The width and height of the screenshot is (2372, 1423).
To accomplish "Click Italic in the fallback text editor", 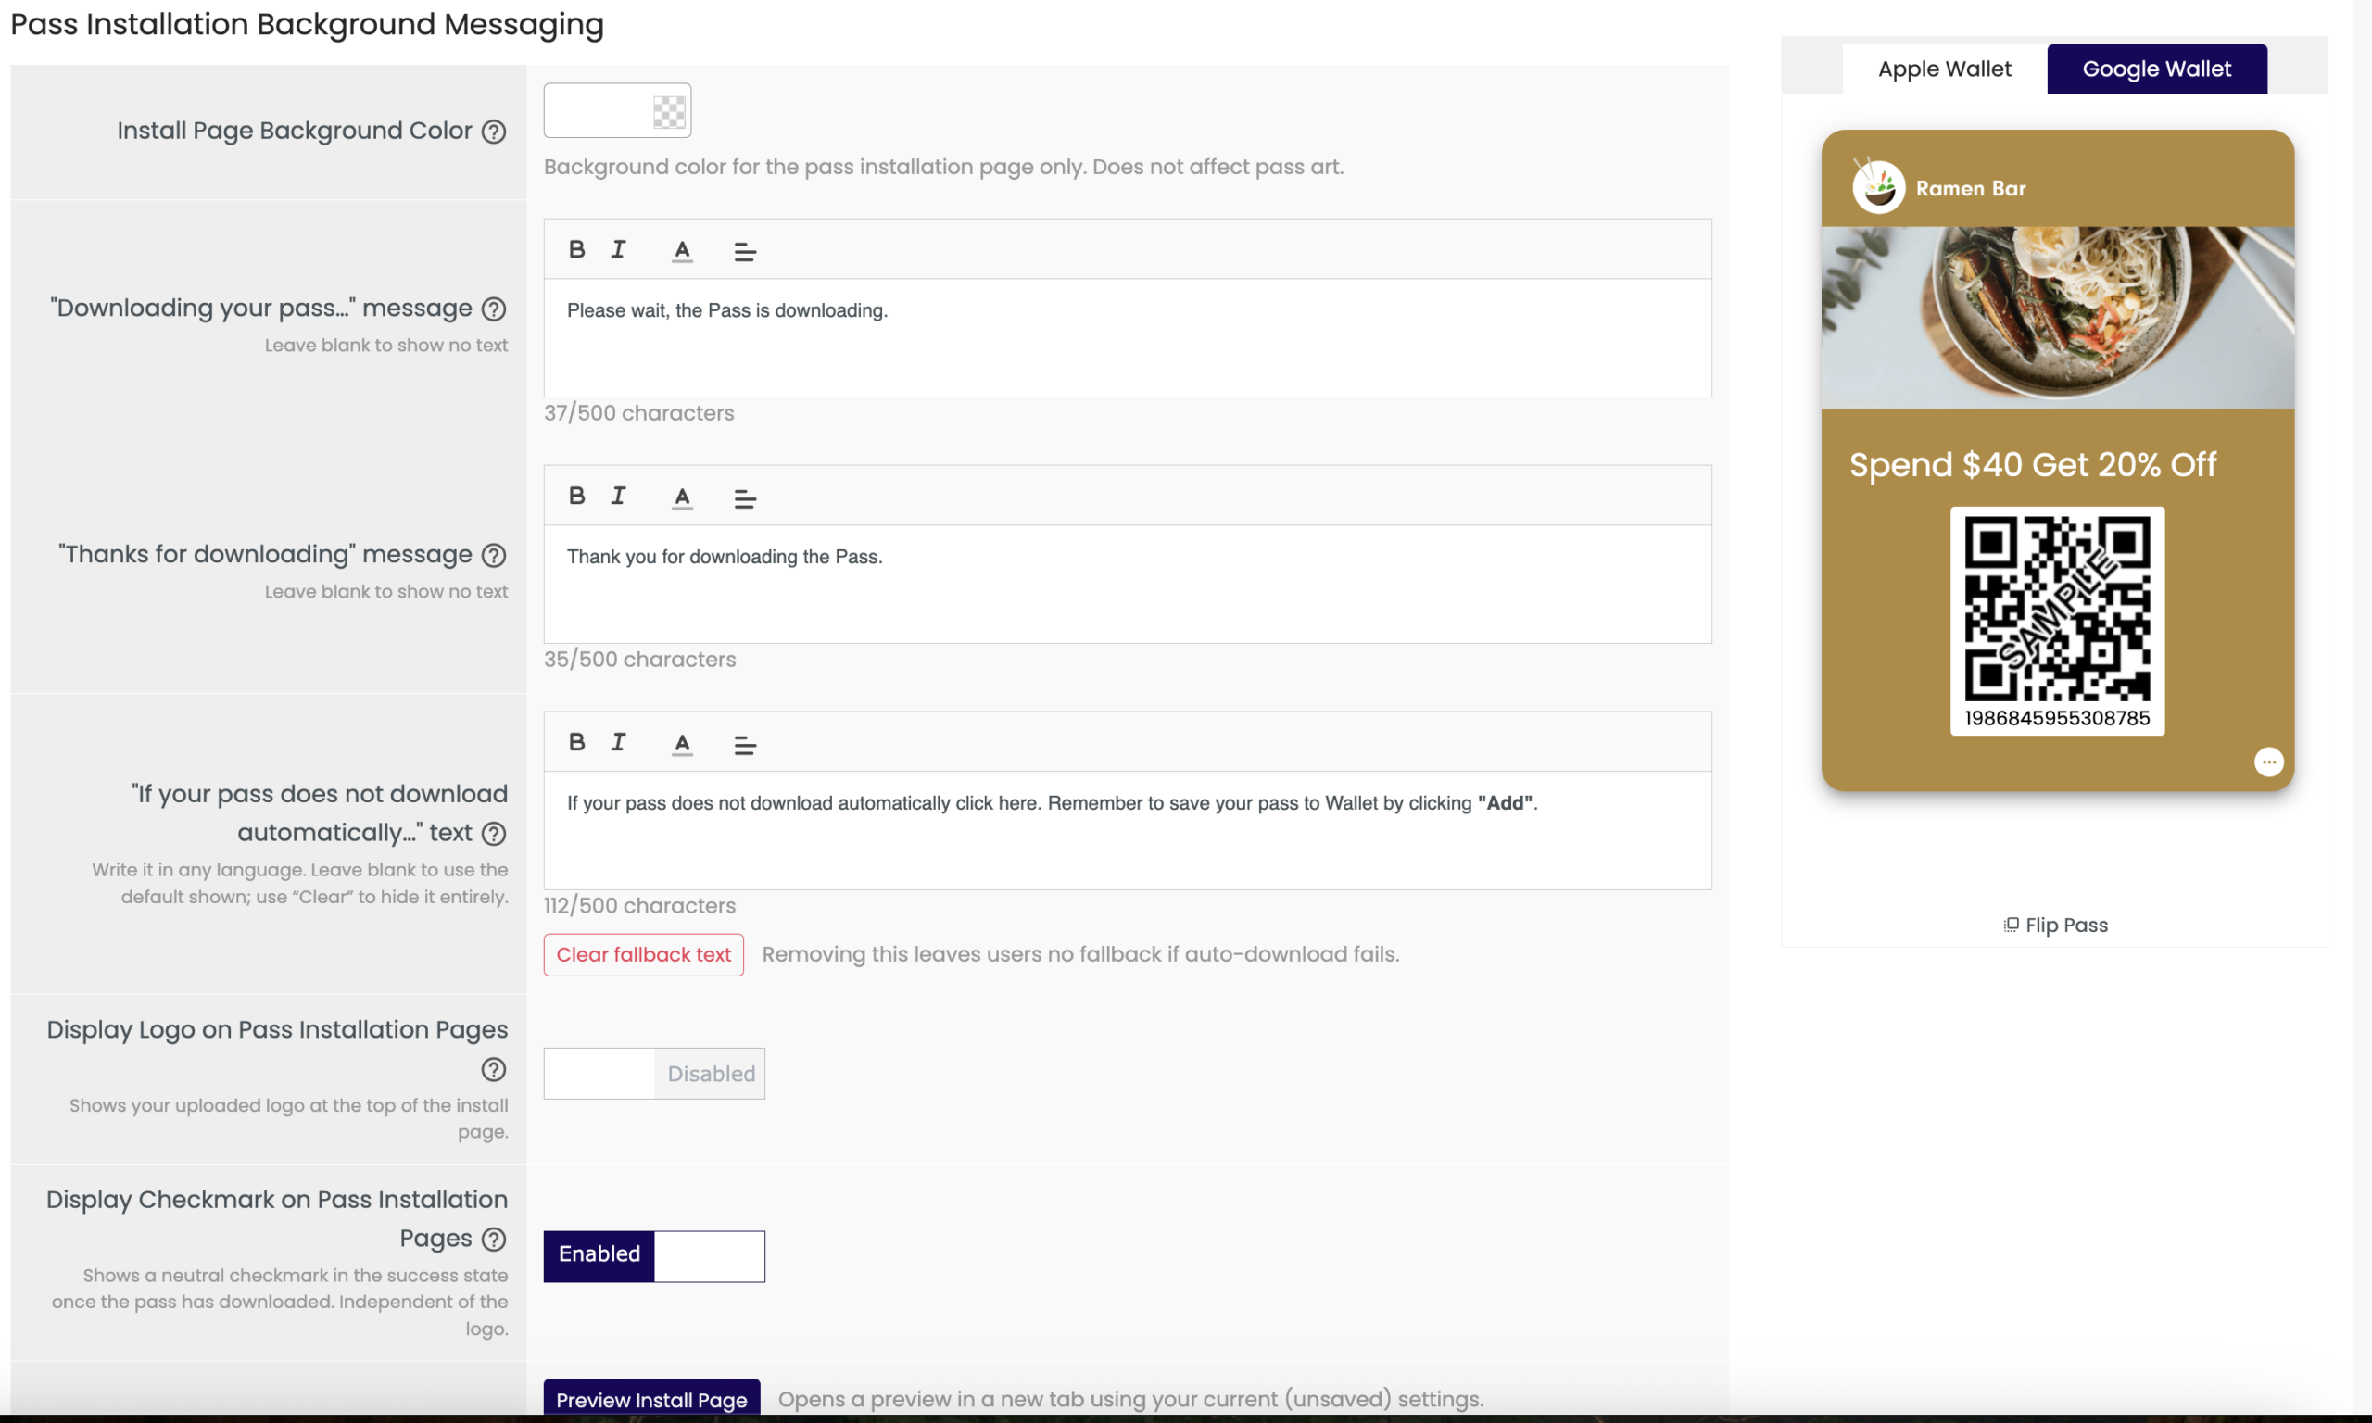I will pos(618,742).
